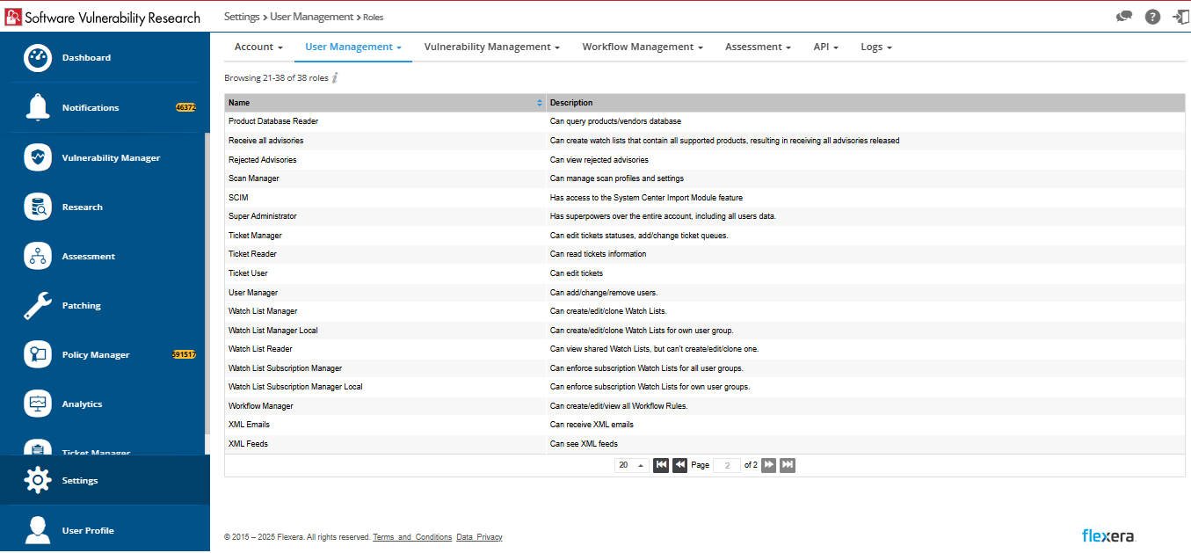Open the Logs dropdown menu

coord(876,47)
